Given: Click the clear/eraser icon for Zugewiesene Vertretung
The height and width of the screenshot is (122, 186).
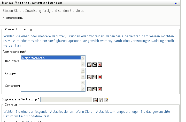Looking at the screenshot, I should 106,100.
